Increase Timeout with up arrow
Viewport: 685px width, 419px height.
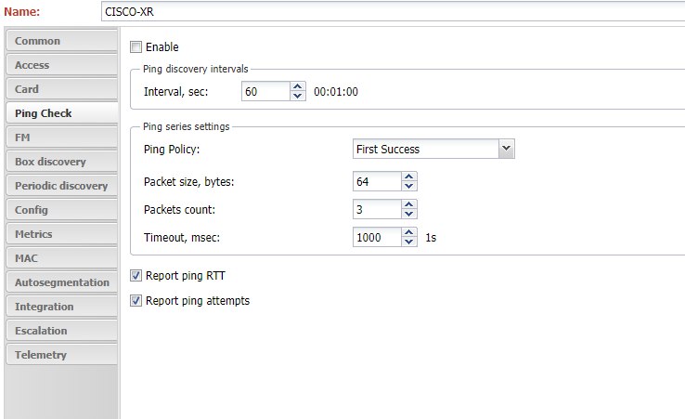[x=409, y=232]
